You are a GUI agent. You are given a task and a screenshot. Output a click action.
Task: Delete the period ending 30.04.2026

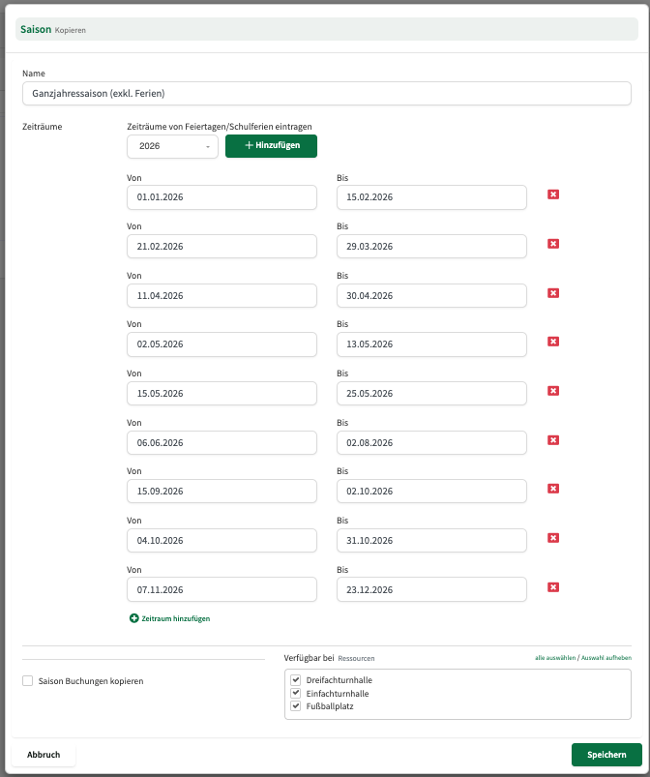[553, 292]
